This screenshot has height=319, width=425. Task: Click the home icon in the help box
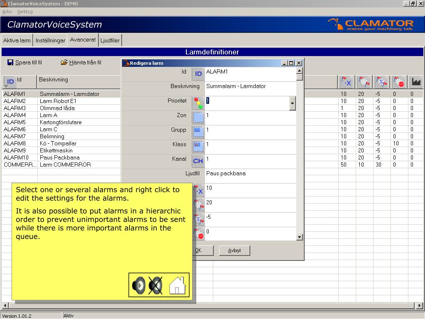point(177,285)
